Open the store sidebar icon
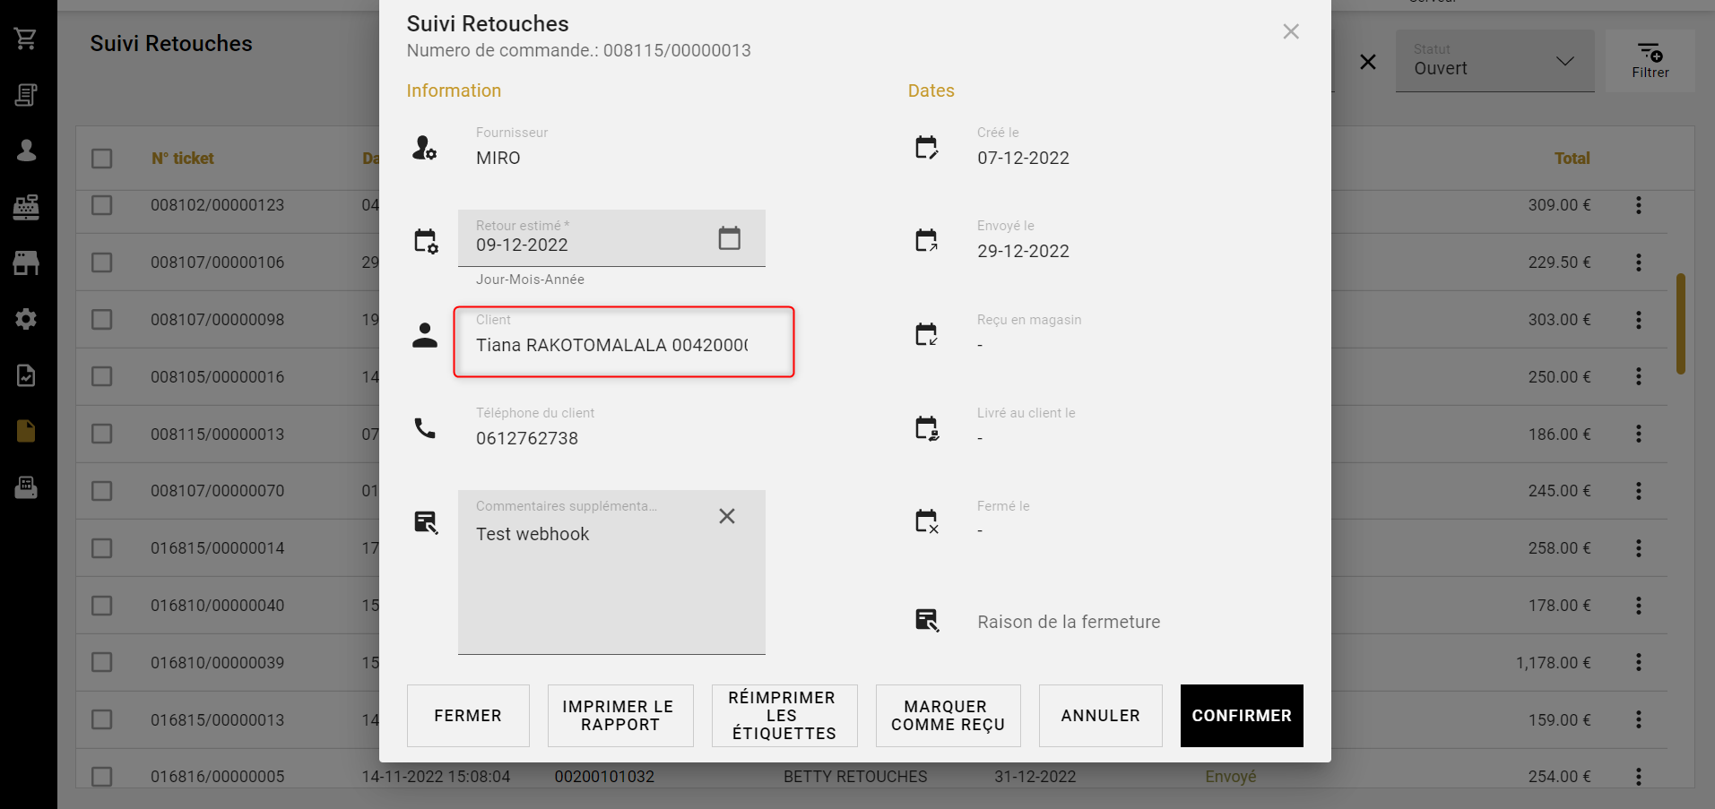Image resolution: width=1715 pixels, height=809 pixels. (26, 262)
